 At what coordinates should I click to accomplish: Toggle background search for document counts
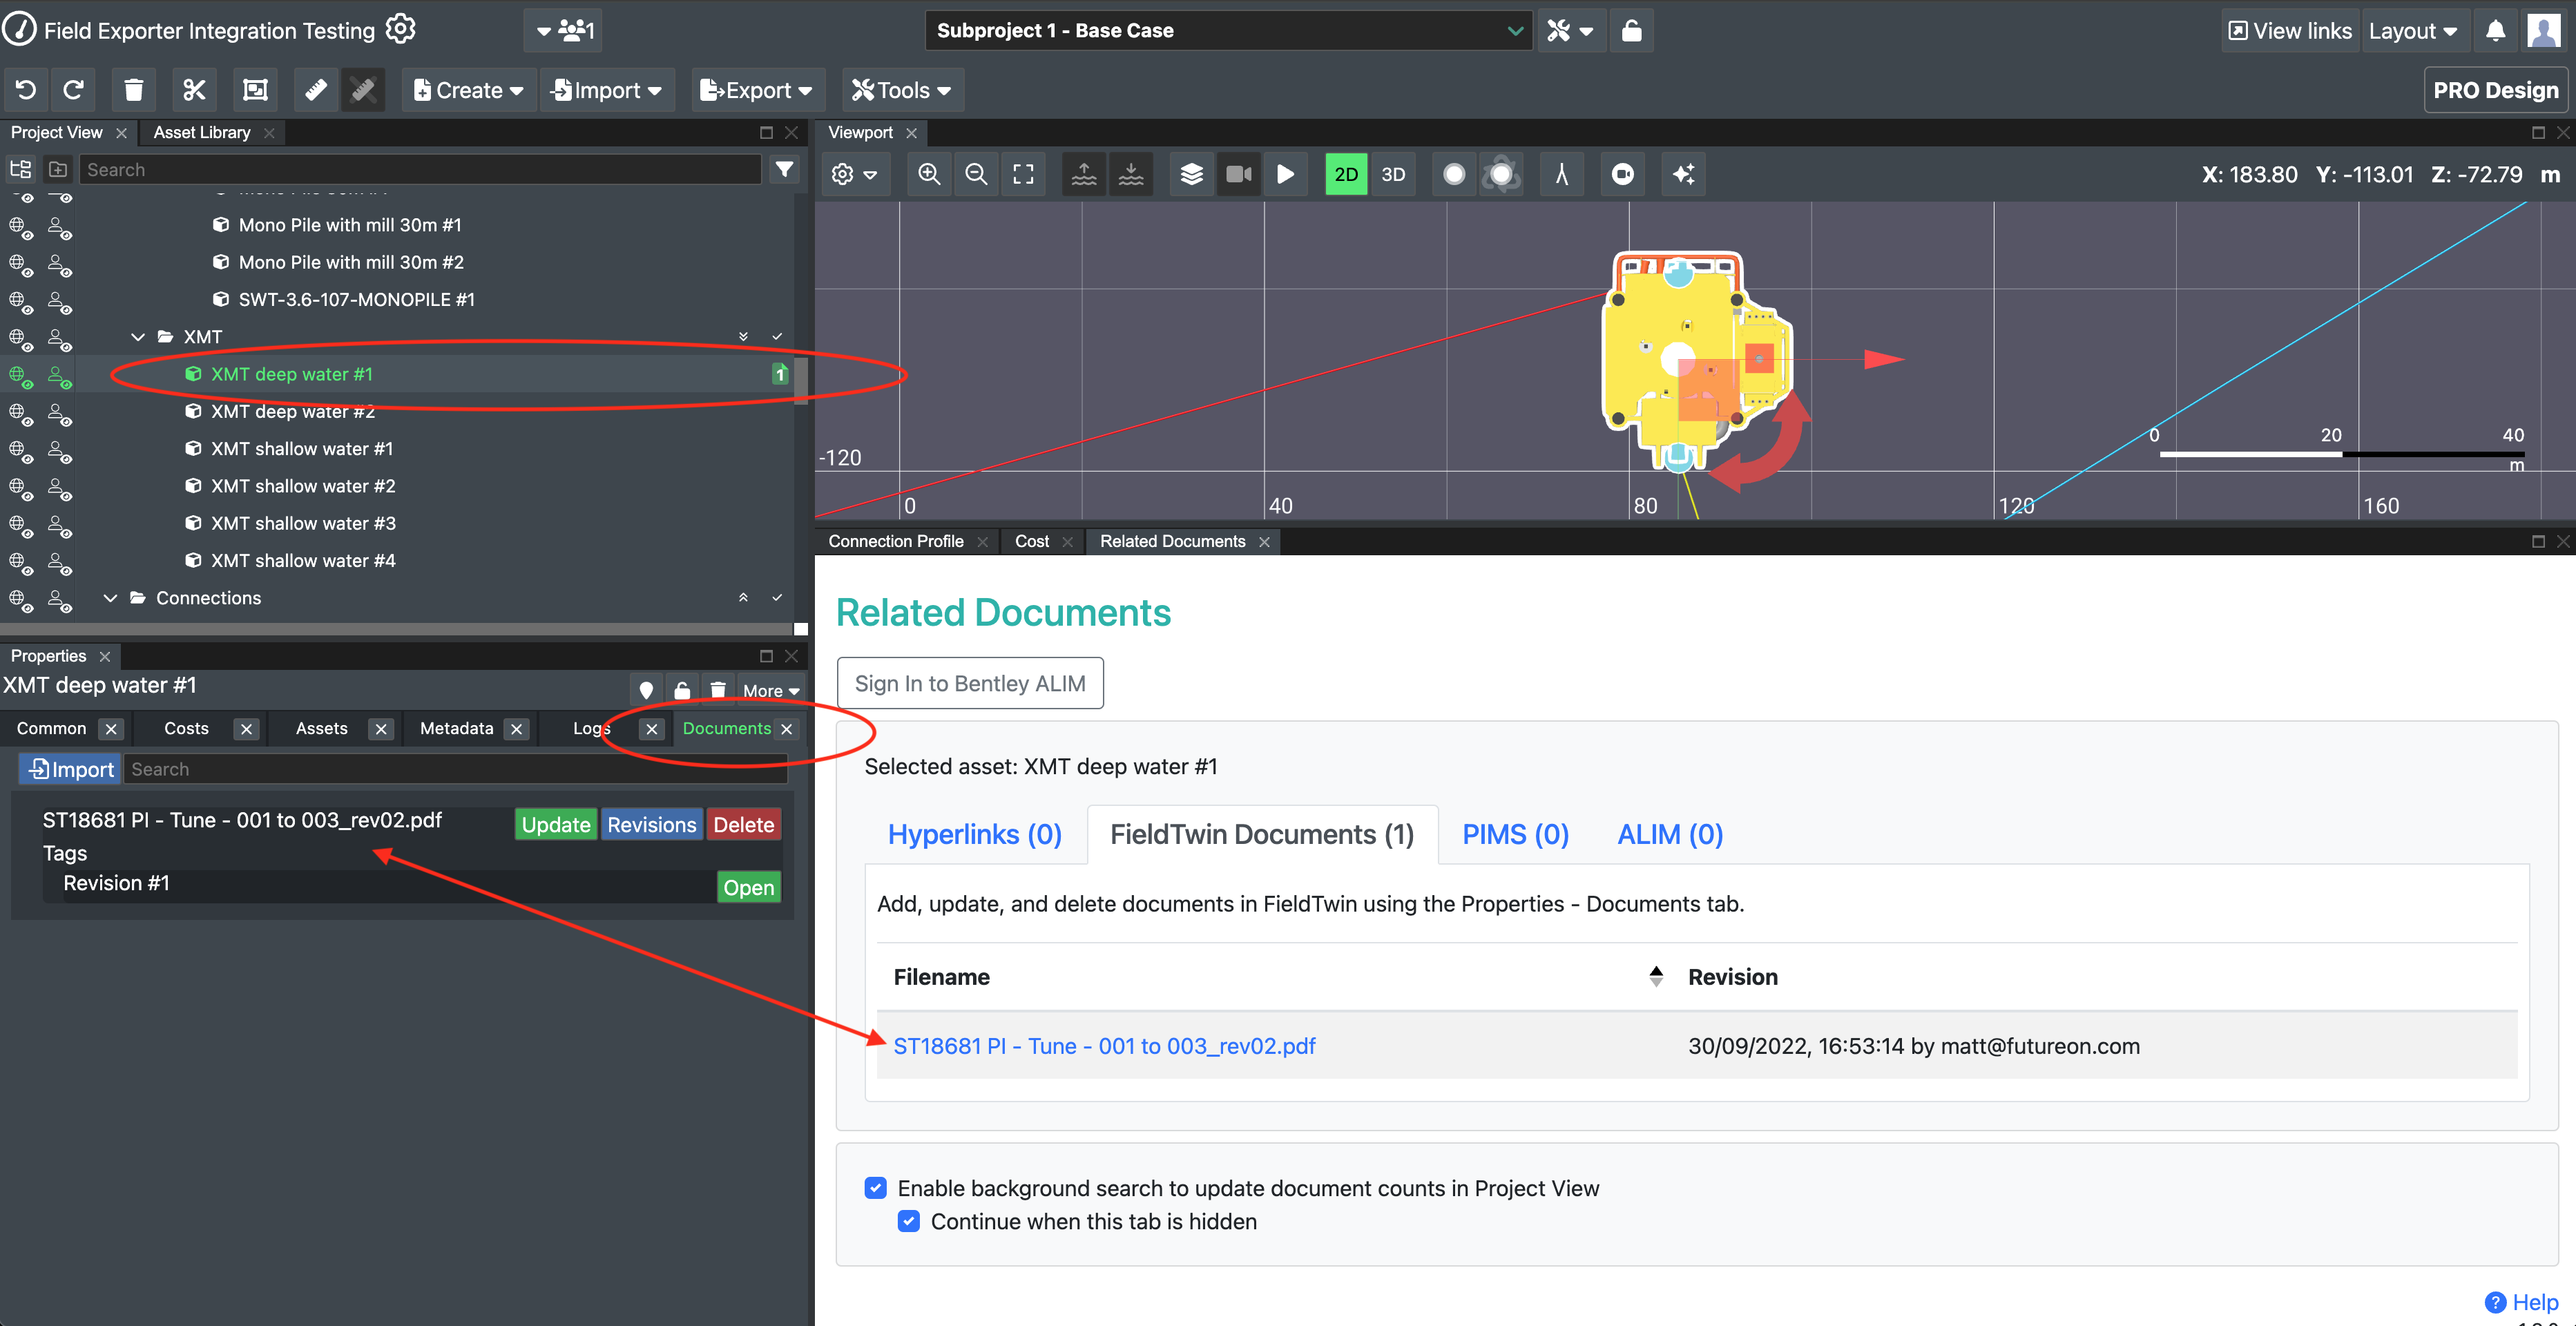click(x=875, y=1187)
